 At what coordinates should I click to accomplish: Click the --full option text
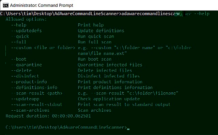19,42
